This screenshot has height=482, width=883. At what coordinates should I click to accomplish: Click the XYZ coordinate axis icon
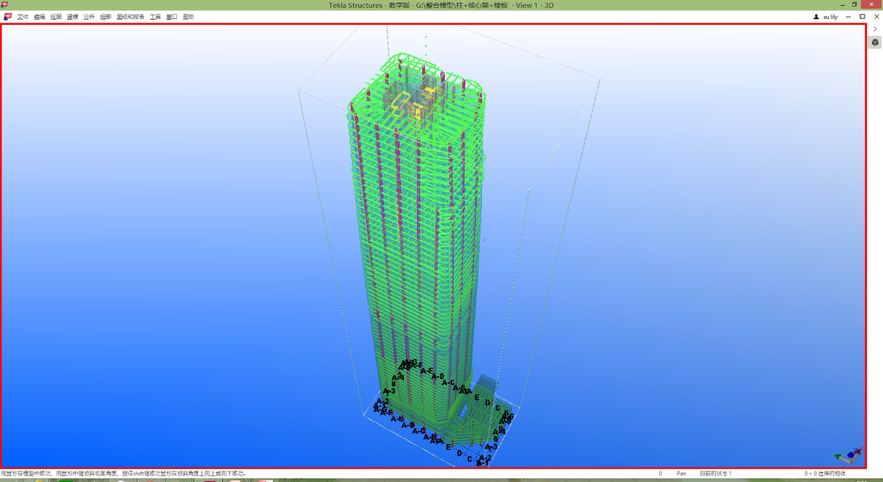[x=849, y=456]
